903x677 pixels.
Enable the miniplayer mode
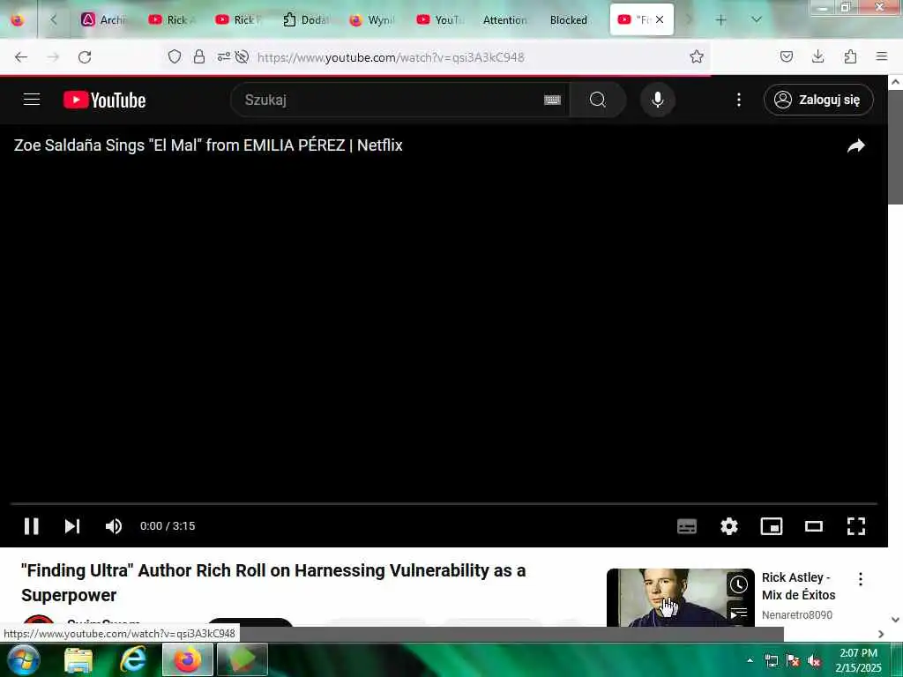[x=771, y=526]
